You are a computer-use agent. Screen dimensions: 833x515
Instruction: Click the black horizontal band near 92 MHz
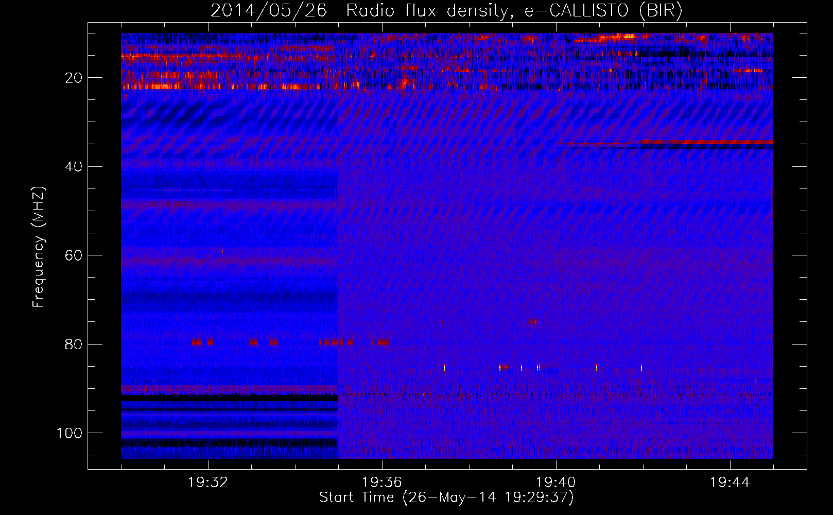point(229,398)
